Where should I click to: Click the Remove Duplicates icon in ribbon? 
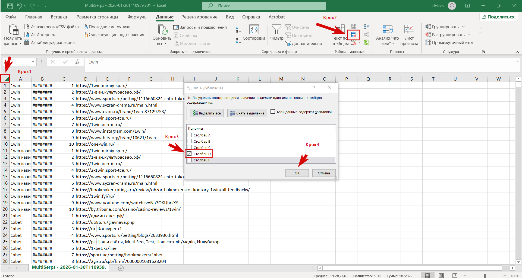tap(353, 35)
